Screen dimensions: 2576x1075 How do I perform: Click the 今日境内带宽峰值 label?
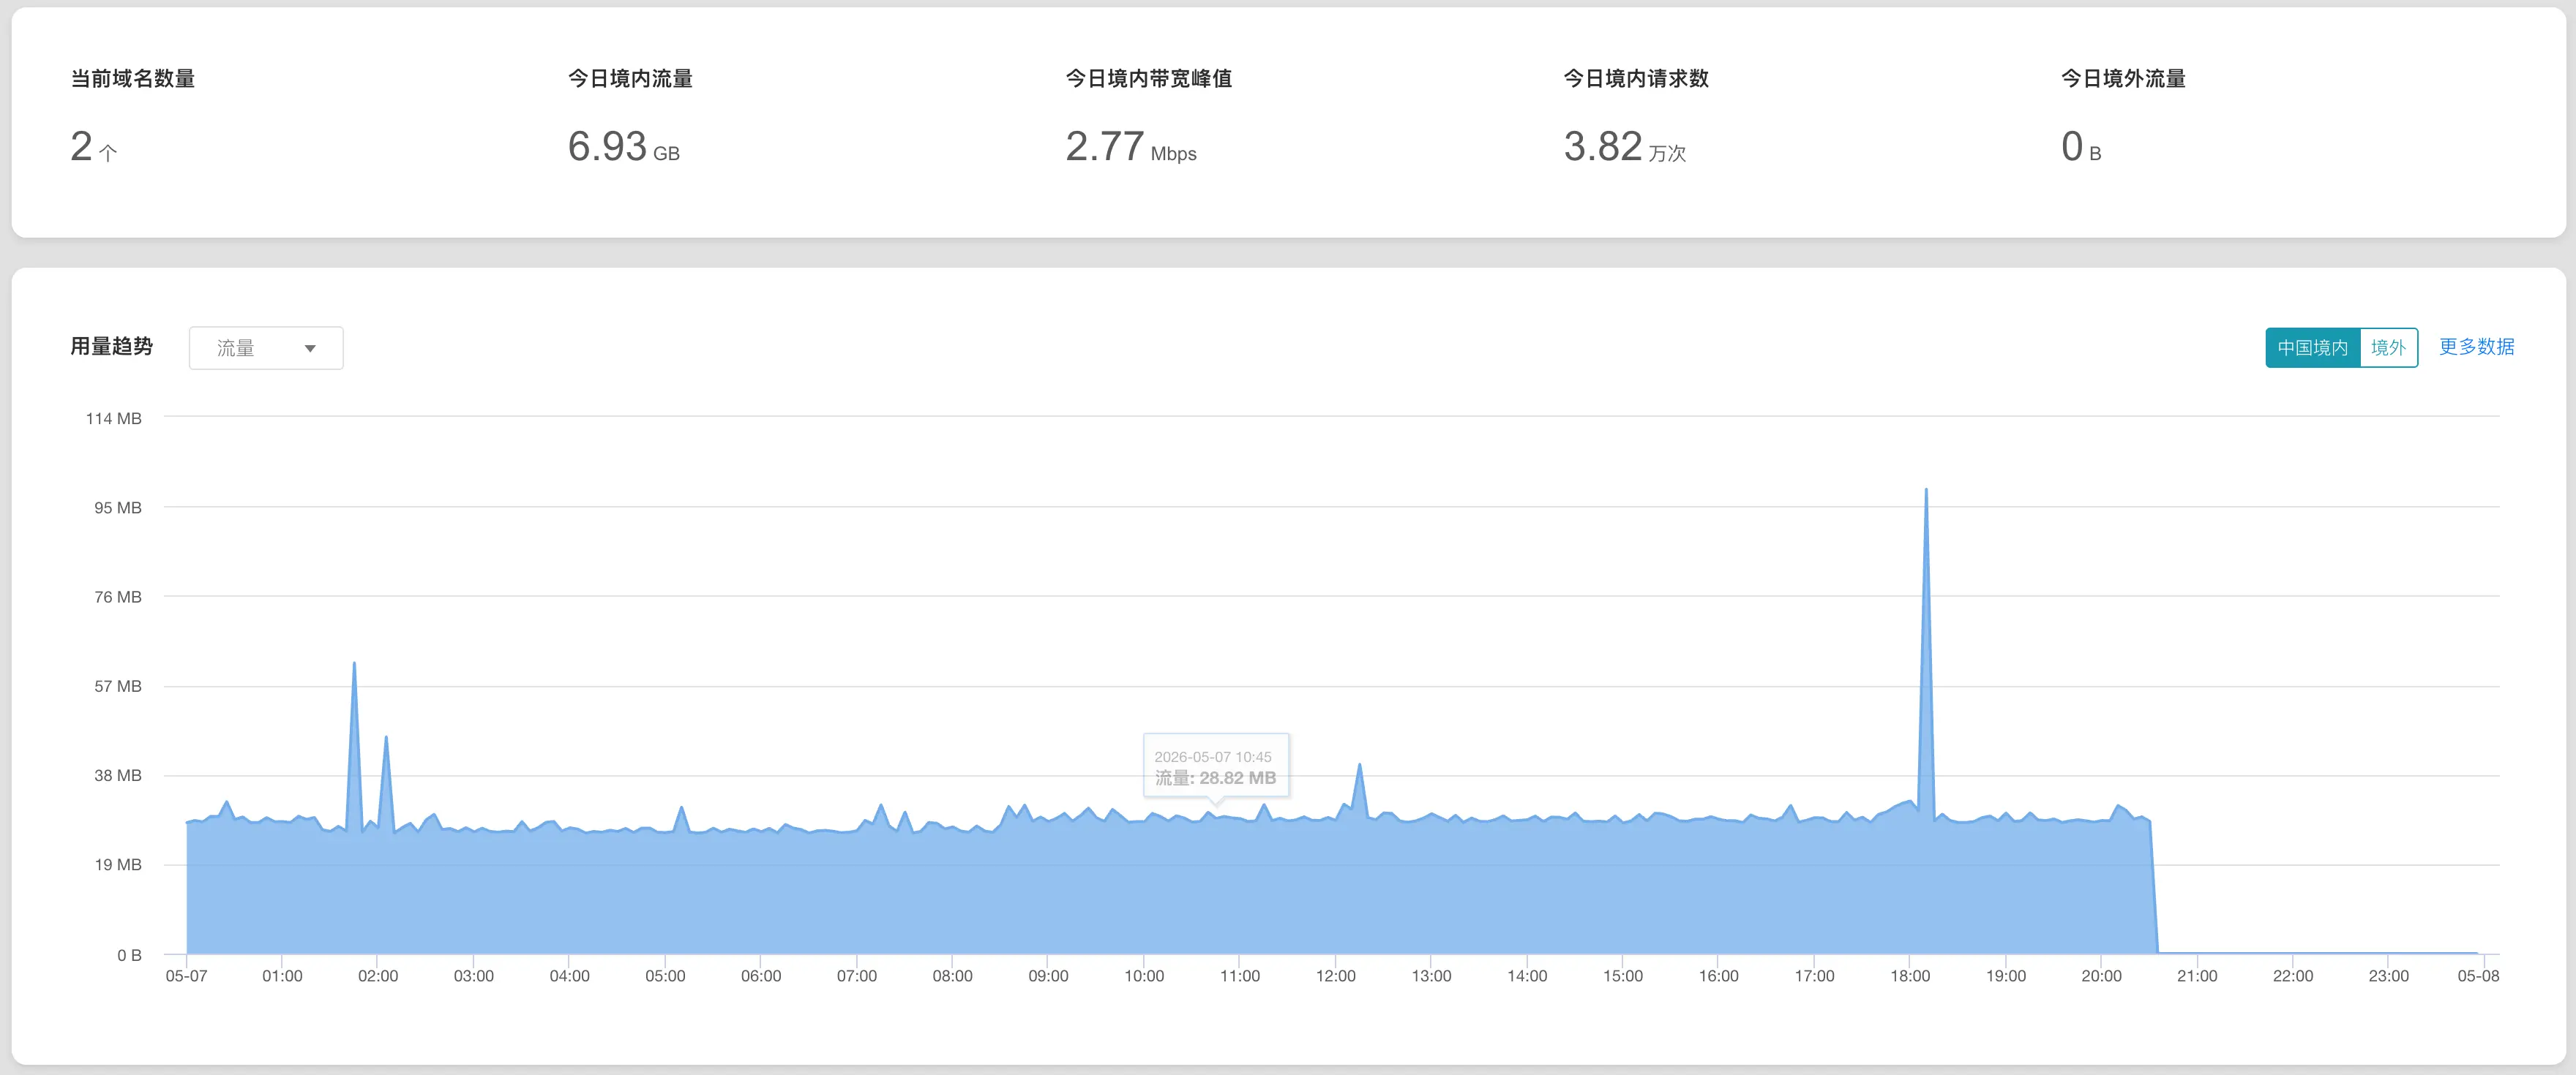click(x=1149, y=78)
